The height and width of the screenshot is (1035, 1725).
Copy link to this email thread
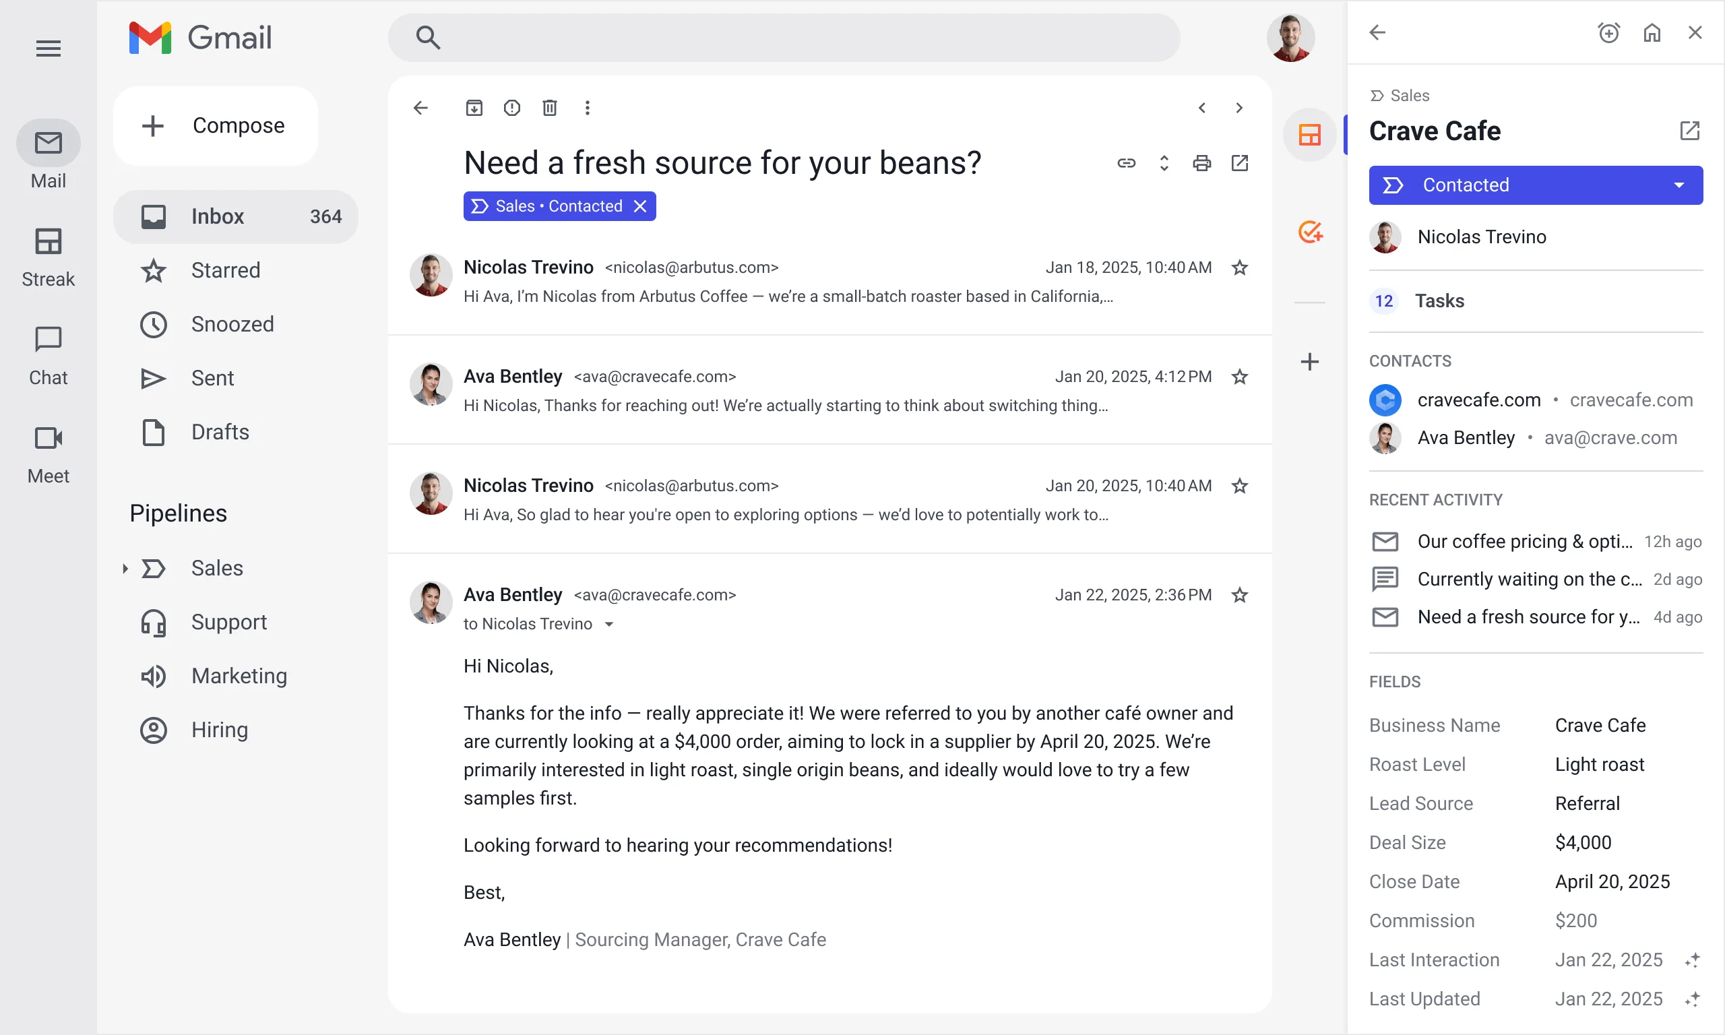coord(1126,163)
